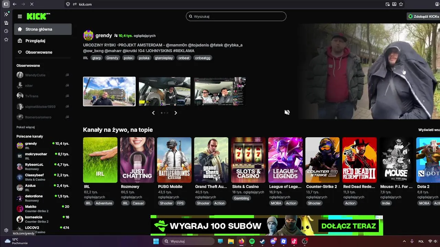The width and height of the screenshot is (440, 247).
Task: Open browser sidebar settings gear
Action: (x=6, y=230)
